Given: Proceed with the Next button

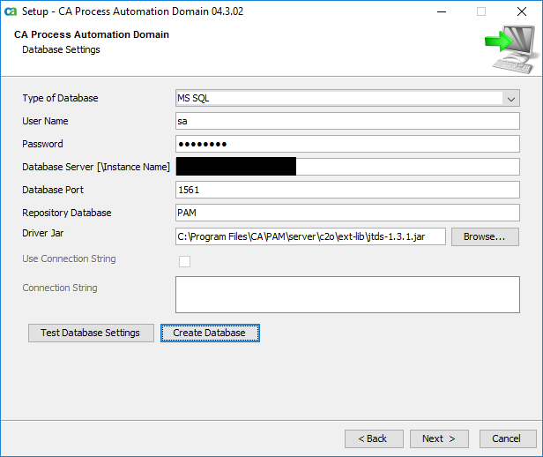Looking at the screenshot, I should coord(439,439).
